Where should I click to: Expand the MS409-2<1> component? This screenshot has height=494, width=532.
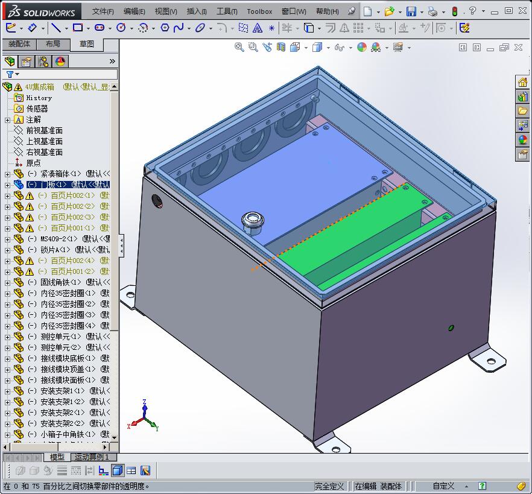7,239
